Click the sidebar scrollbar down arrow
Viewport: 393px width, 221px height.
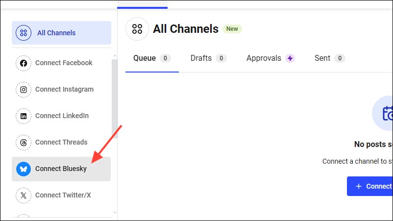pos(115,213)
